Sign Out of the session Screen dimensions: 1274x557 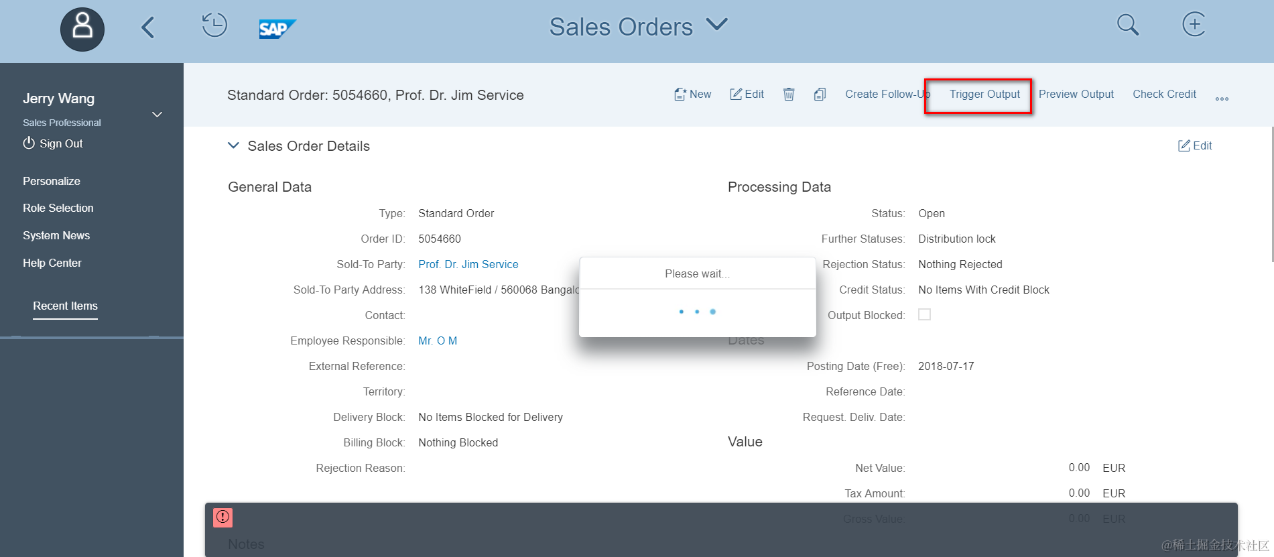(x=53, y=143)
